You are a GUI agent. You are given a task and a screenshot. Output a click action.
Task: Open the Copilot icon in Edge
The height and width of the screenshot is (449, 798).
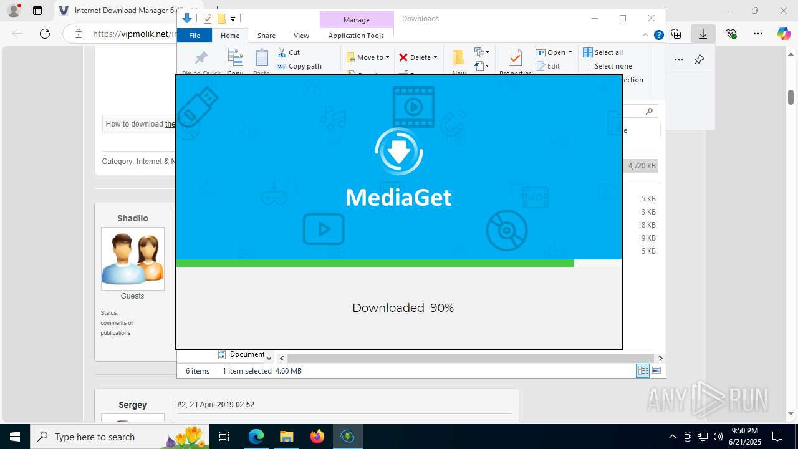tap(784, 34)
